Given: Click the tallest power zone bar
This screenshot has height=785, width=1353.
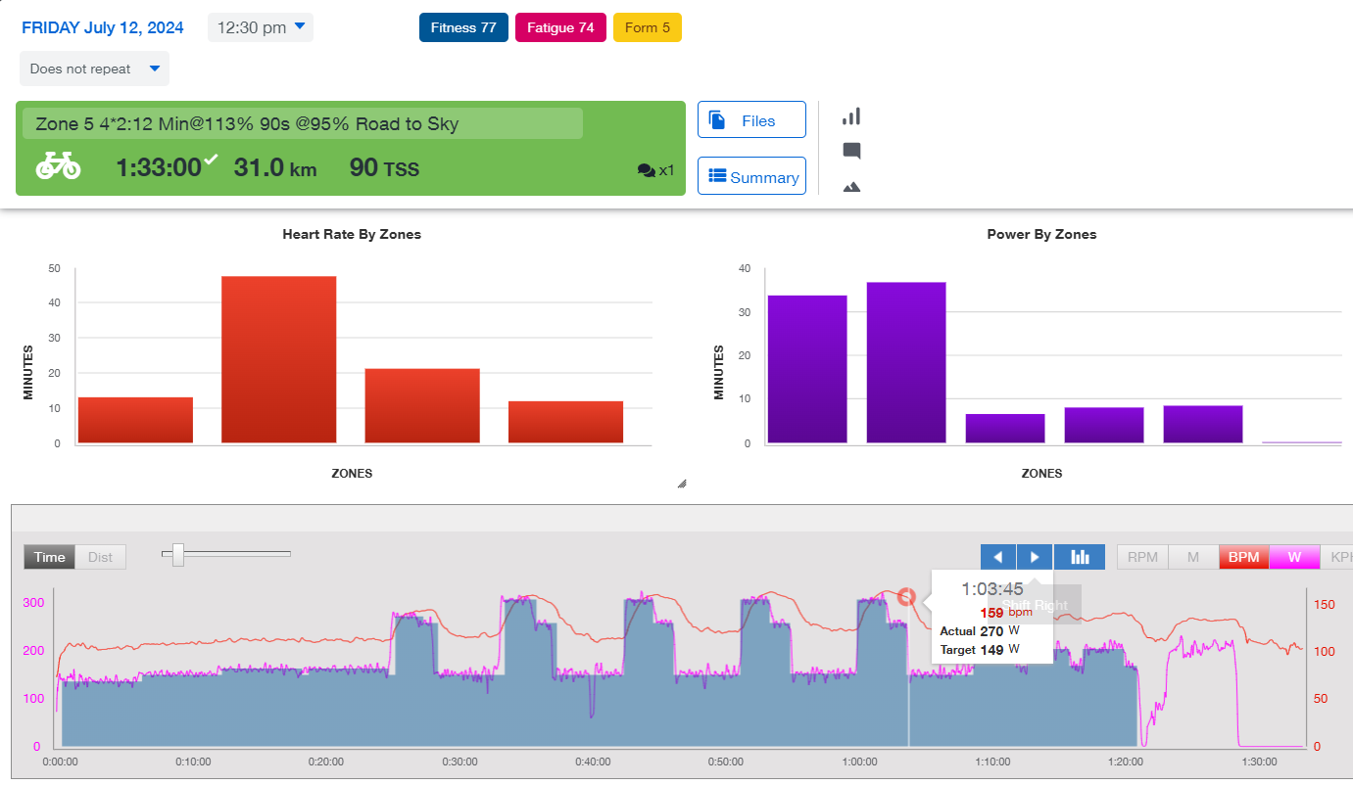Looking at the screenshot, I should click(x=906, y=362).
